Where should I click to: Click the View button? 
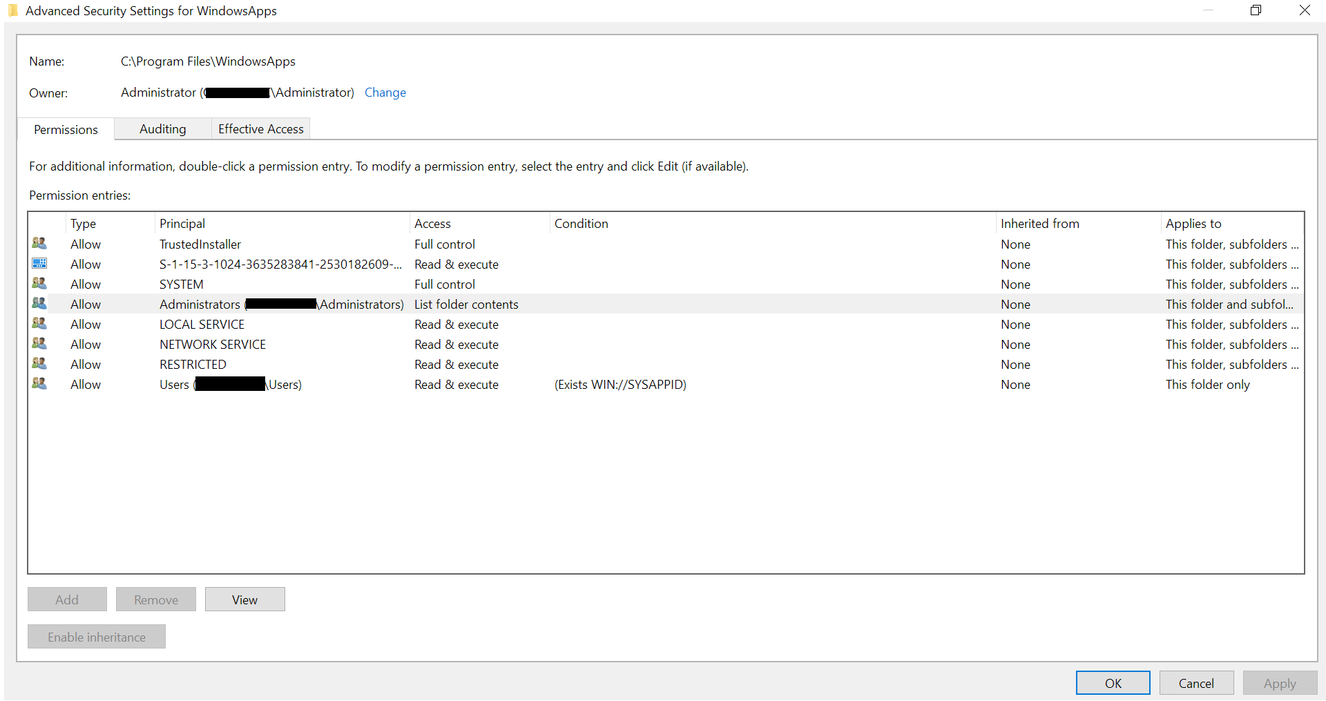[244, 599]
